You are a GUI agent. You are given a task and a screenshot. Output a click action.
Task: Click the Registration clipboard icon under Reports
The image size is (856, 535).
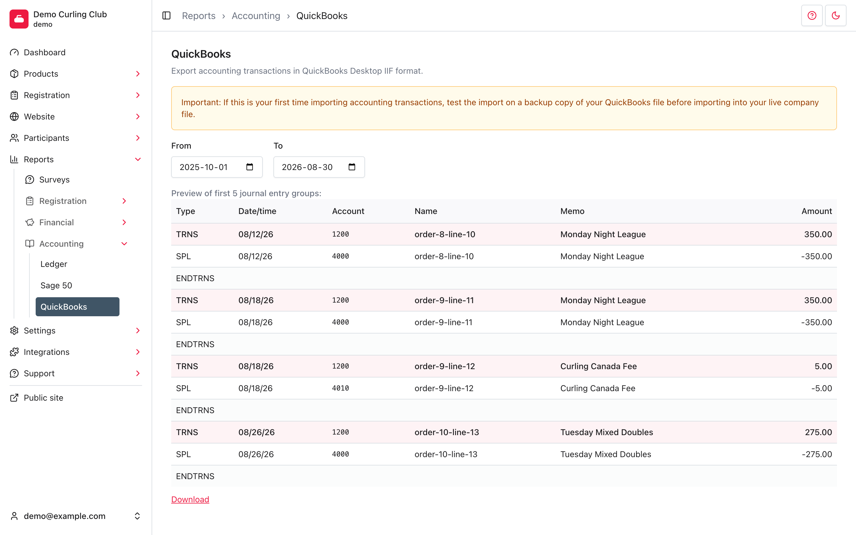30,201
